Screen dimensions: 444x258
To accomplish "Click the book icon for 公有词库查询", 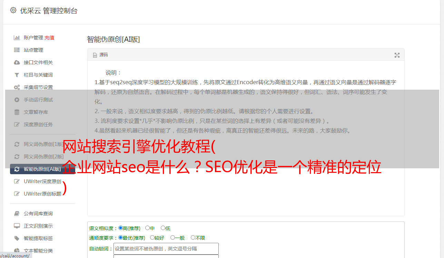I will 17,214.
